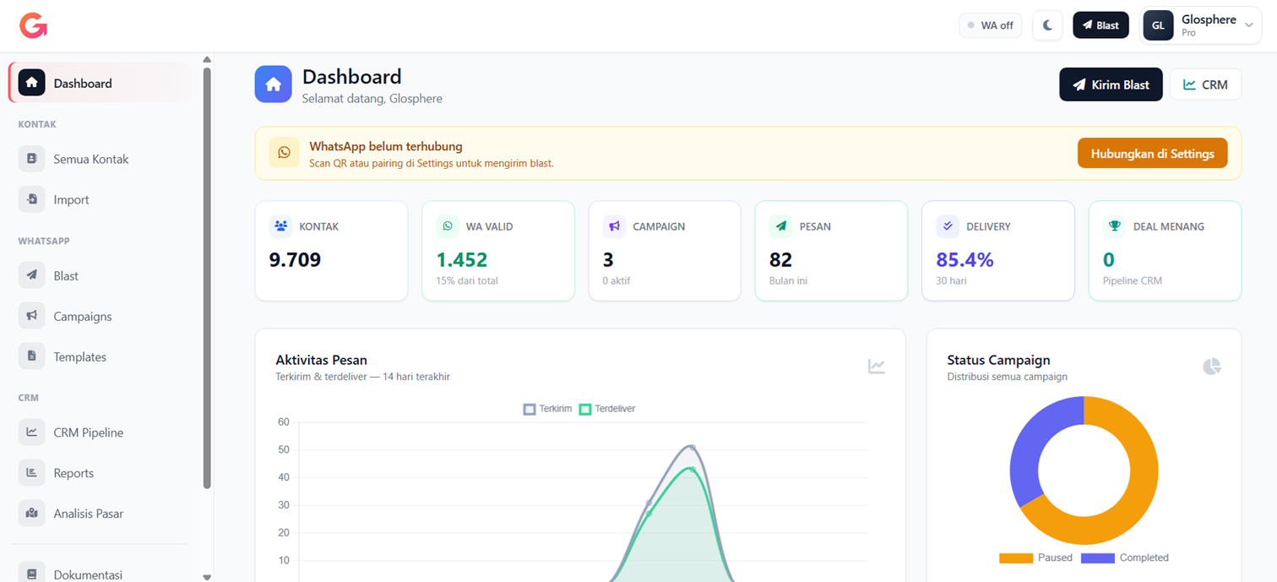Click the WA Valid card WhatsApp icon
The height and width of the screenshot is (582, 1277).
click(x=448, y=226)
